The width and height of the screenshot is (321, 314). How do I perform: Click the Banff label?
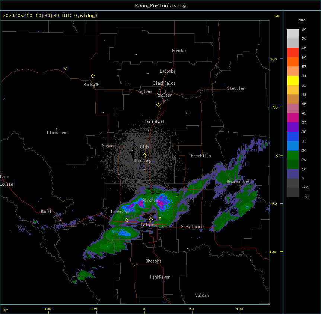46,211
